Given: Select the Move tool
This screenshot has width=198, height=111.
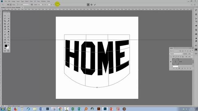Looking at the screenshot, I should coord(5,16).
